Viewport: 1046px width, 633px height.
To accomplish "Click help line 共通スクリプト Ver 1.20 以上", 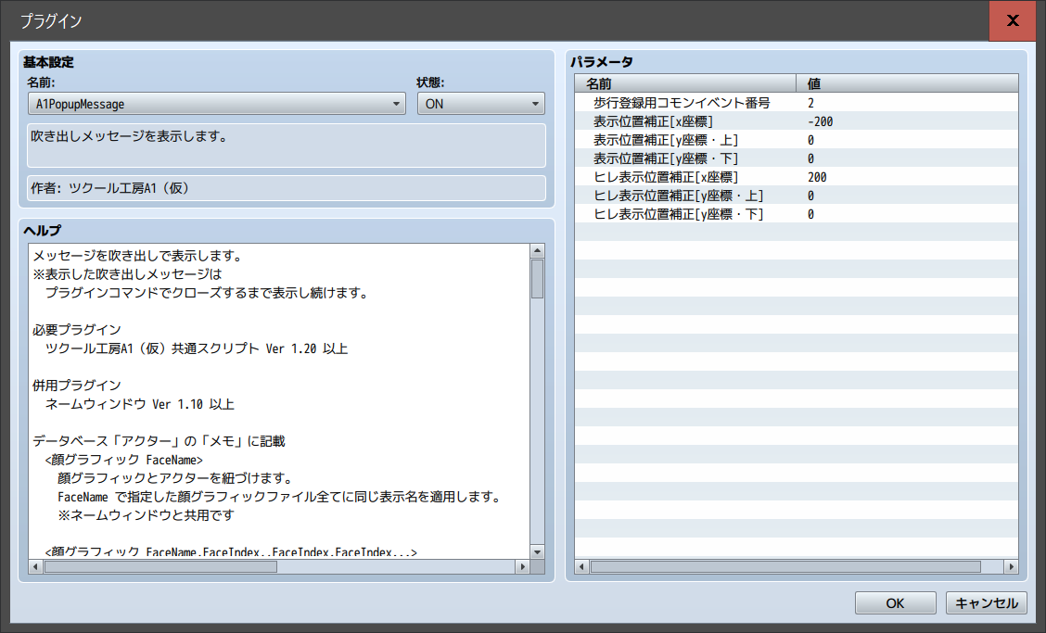I will (261, 348).
